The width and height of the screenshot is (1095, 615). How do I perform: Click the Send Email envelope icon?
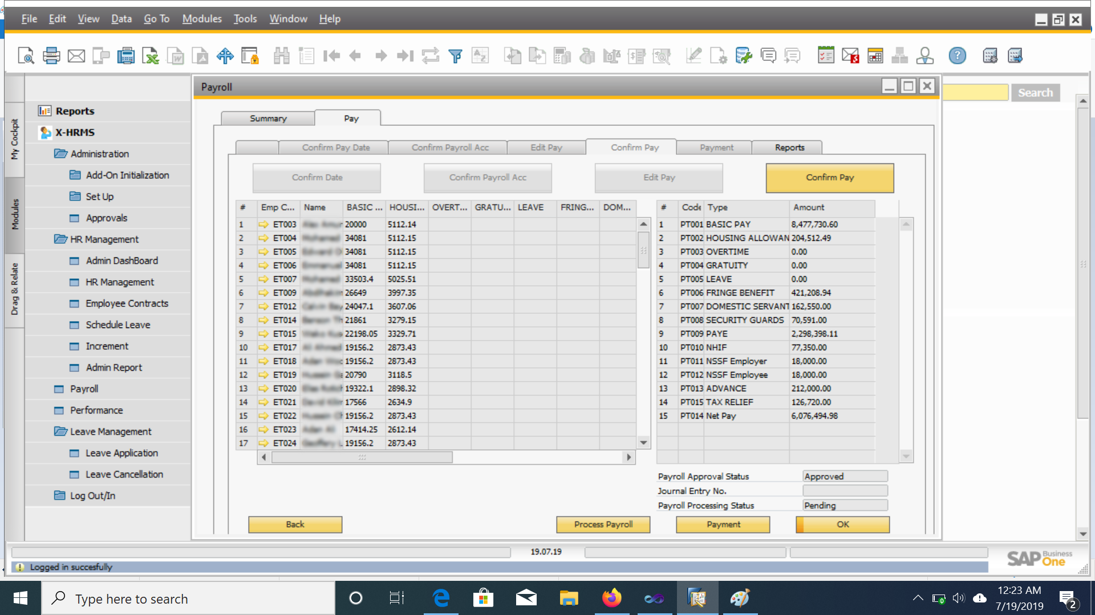pos(76,56)
